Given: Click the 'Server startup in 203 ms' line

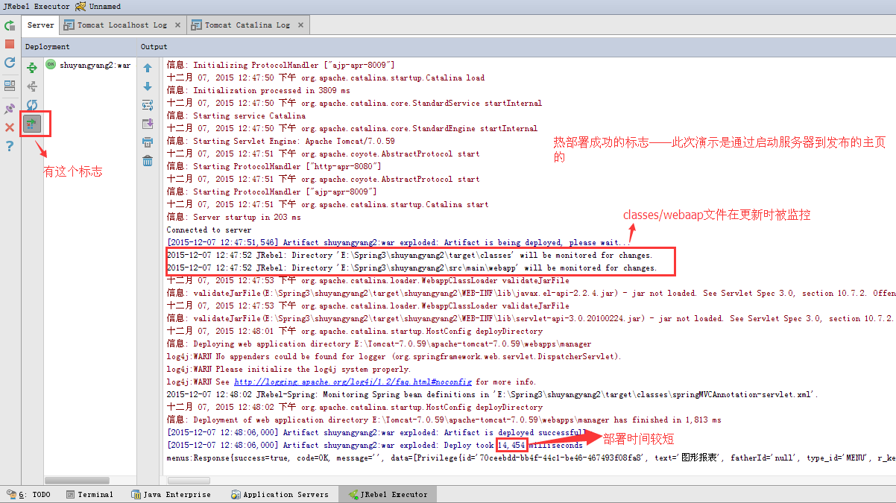Looking at the screenshot, I should 233,217.
